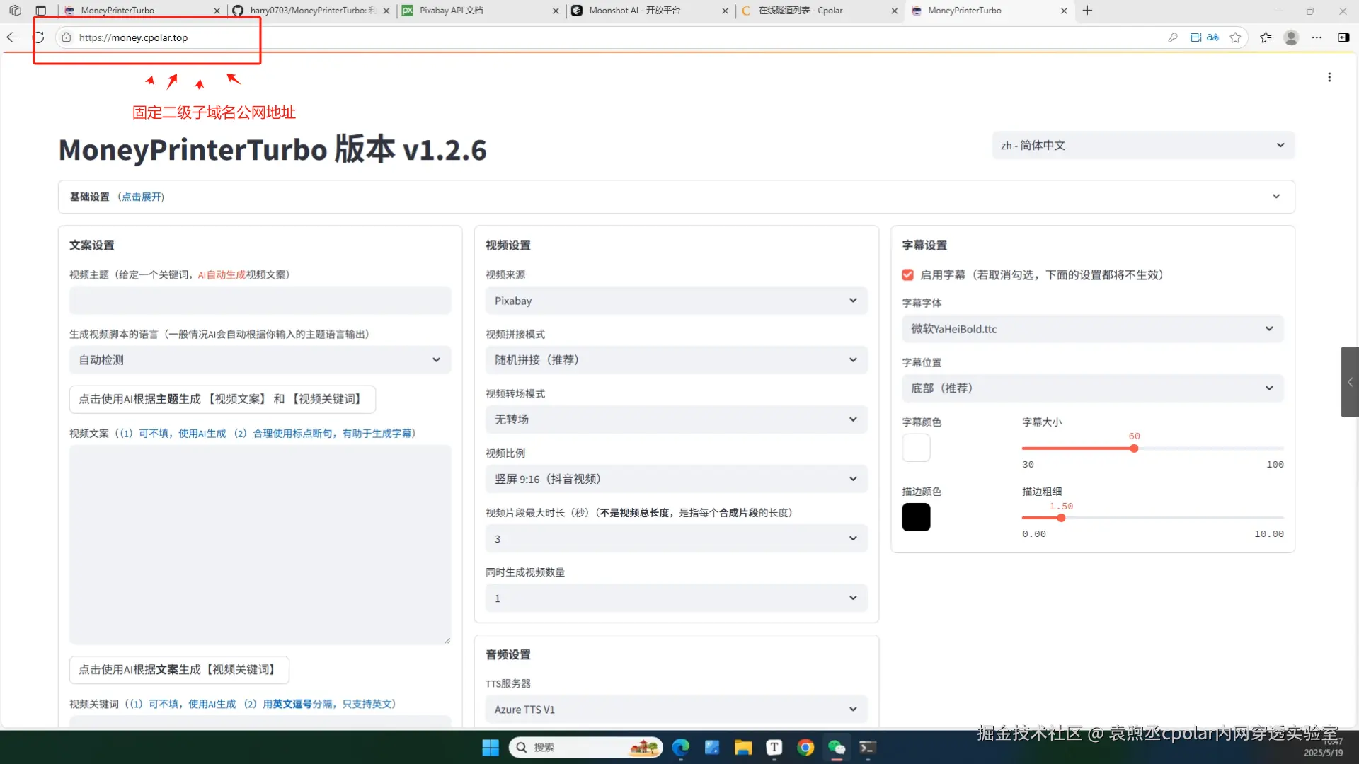Open new browser tab with plus icon
This screenshot has width=1359, height=764.
click(1087, 11)
